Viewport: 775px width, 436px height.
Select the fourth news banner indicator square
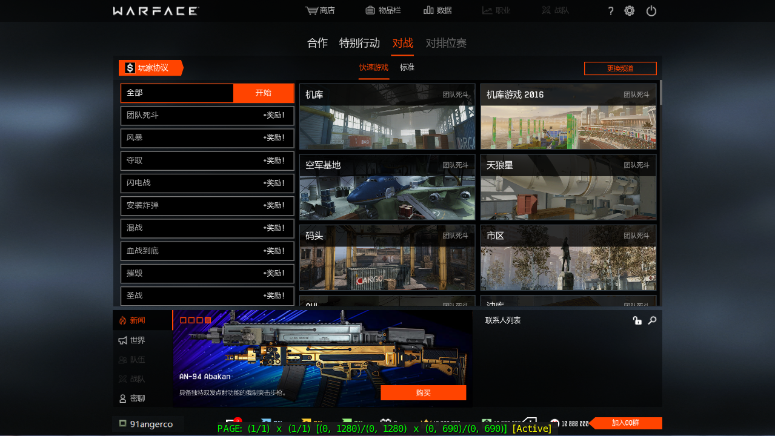click(x=208, y=320)
